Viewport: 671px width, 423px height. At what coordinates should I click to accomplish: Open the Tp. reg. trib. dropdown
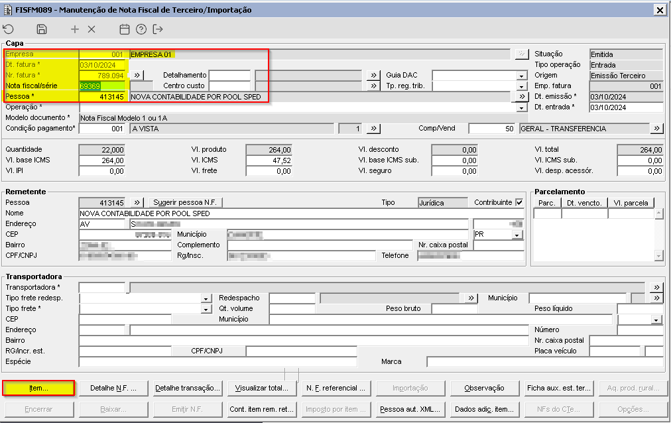(521, 86)
